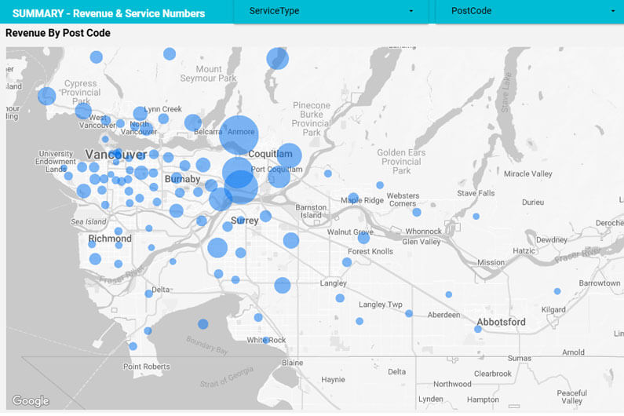The height and width of the screenshot is (416, 624).
Task: Click the Miracle Valley label
Action: [528, 173]
